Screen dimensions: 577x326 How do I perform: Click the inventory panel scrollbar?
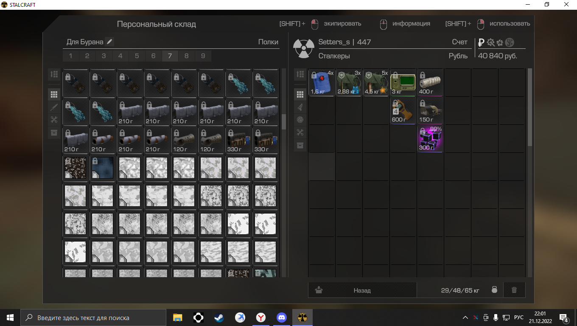(529, 107)
